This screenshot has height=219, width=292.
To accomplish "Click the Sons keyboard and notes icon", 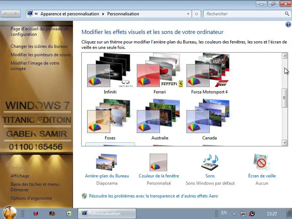I will (210, 162).
